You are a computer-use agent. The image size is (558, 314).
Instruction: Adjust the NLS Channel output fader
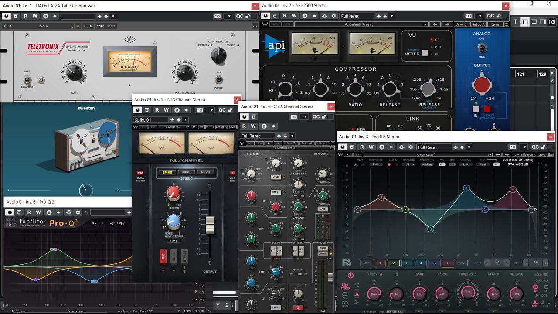(210, 225)
